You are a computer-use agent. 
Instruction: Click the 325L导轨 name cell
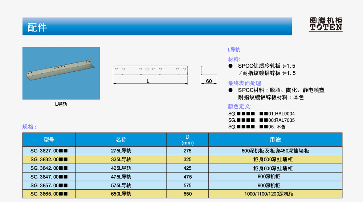(121, 160)
